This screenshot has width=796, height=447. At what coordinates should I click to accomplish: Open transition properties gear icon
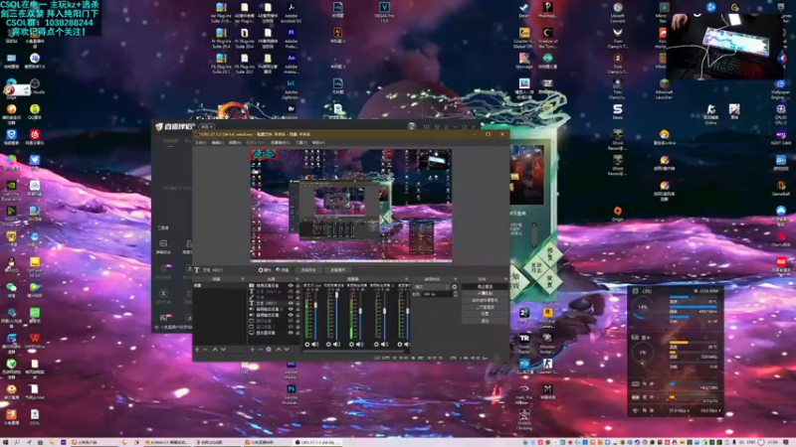[x=455, y=287]
